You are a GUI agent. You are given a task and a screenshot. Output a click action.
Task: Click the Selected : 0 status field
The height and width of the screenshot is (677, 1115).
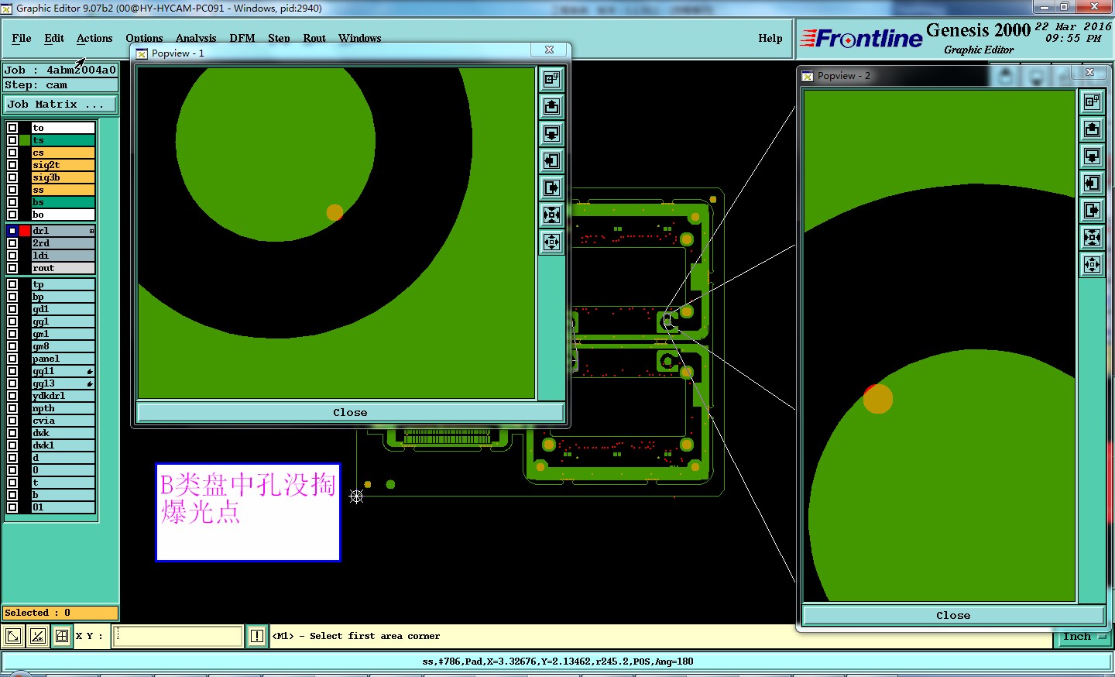pyautogui.click(x=60, y=613)
